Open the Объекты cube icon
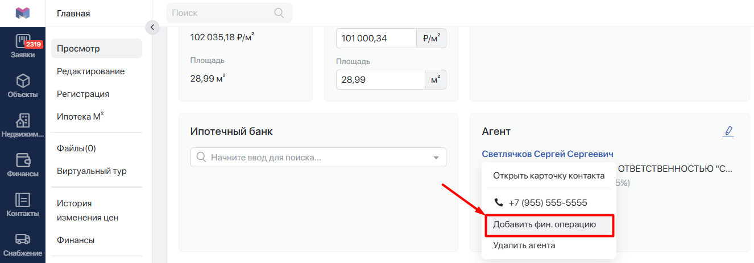Screen dimensions: 754x263 [x=23, y=81]
